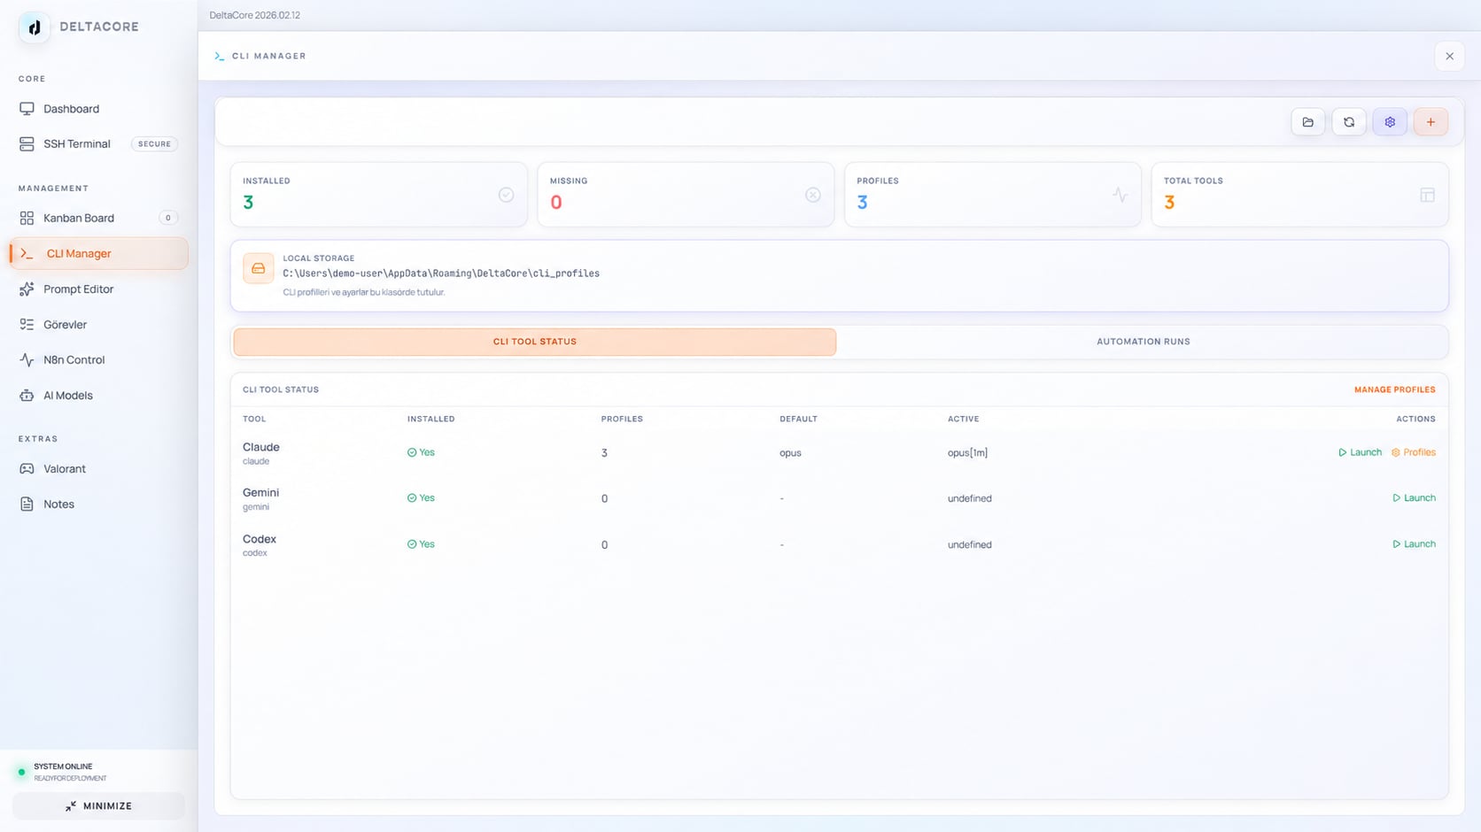
Task: Click the checkmark icon on Installed card
Action: pyautogui.click(x=506, y=195)
